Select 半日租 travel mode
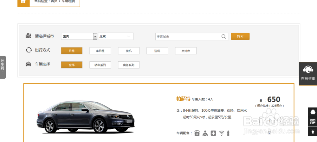This screenshot has width=317, height=142. (x=100, y=51)
